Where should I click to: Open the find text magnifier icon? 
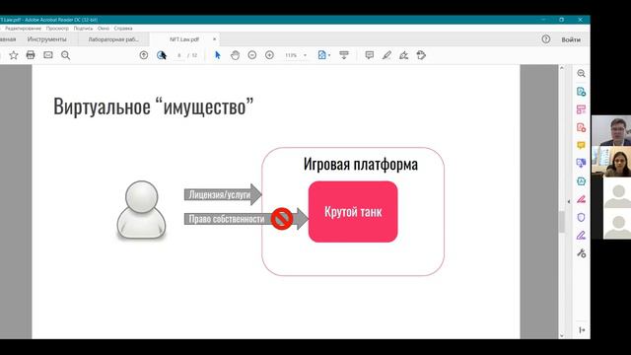point(66,55)
